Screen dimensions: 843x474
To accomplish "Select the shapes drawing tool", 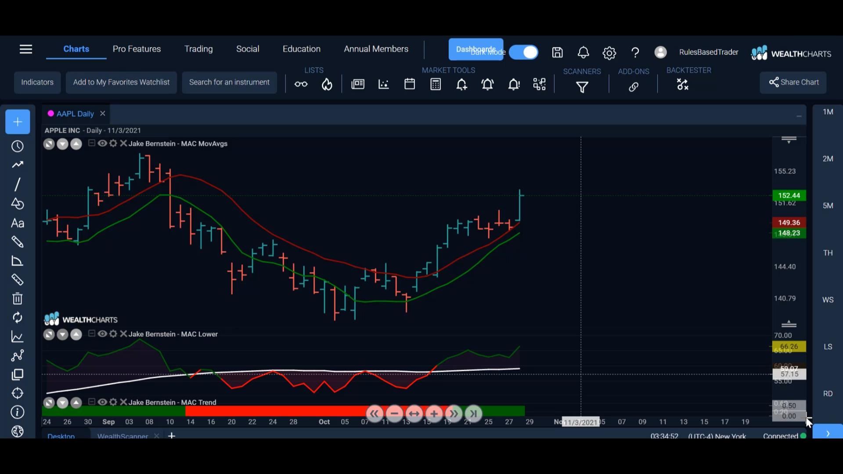I will pos(18,204).
